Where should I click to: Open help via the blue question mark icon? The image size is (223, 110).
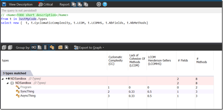pyautogui.click(x=105, y=4)
